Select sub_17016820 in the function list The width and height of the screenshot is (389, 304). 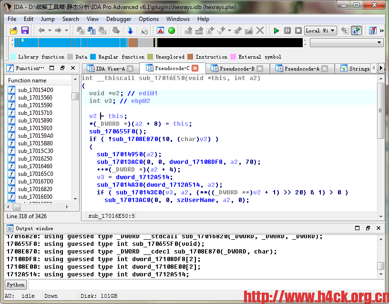point(36,189)
